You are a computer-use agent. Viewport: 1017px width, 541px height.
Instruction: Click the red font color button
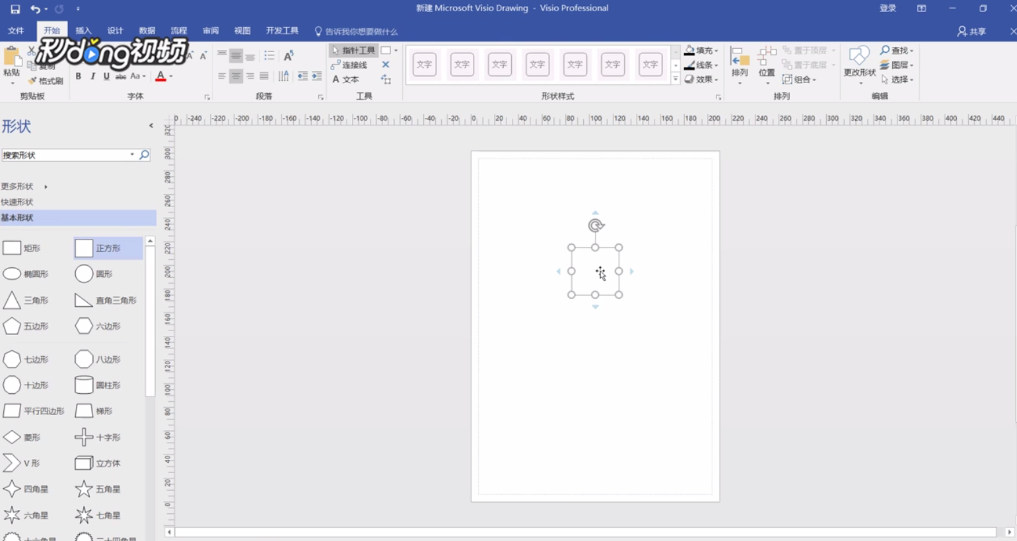click(160, 76)
